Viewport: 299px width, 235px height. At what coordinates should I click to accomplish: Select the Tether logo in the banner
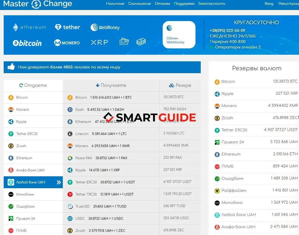pos(67,27)
